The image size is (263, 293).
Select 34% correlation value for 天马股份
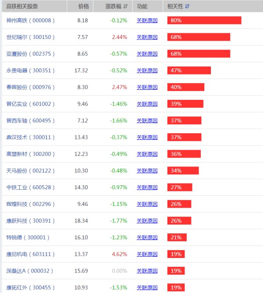[176, 171]
